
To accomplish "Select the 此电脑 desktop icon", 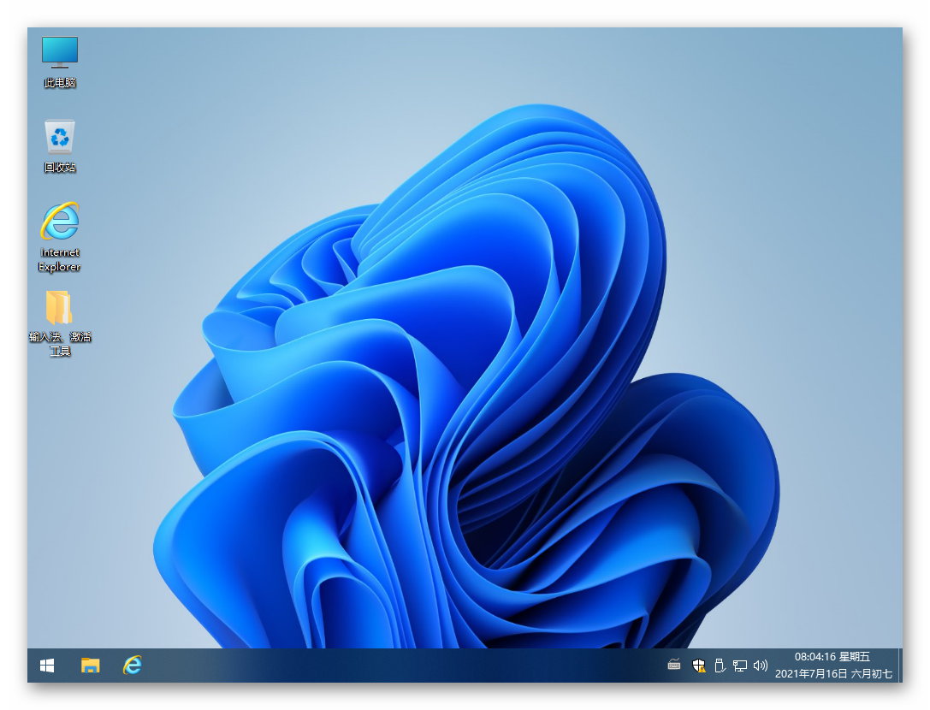I will (x=59, y=52).
